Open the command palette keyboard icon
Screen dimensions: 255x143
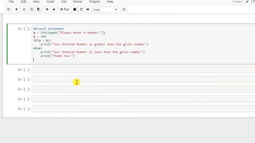pos(124,10)
